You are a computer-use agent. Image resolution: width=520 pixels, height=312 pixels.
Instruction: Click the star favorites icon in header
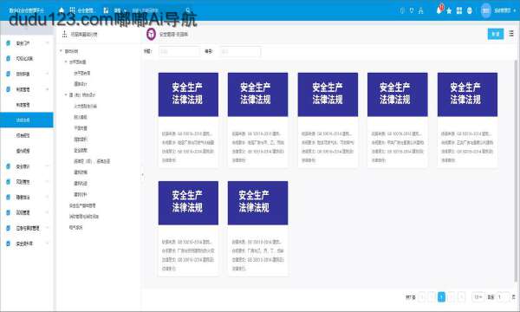449,11
